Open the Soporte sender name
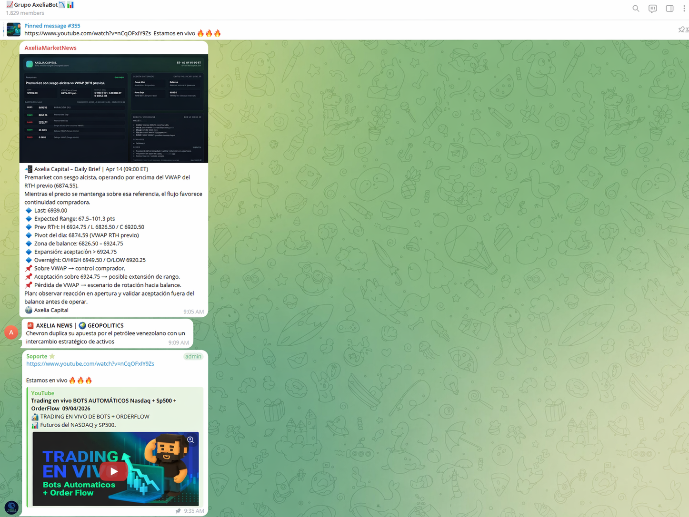The height and width of the screenshot is (517, 689). pyautogui.click(x=37, y=356)
